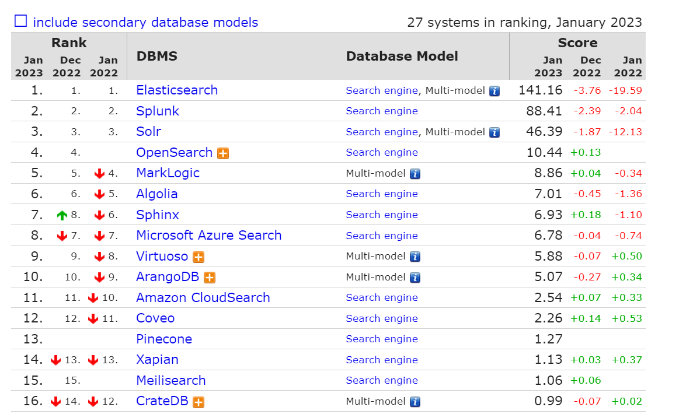Open the include secondary database models link
The height and width of the screenshot is (414, 686).
point(145,22)
